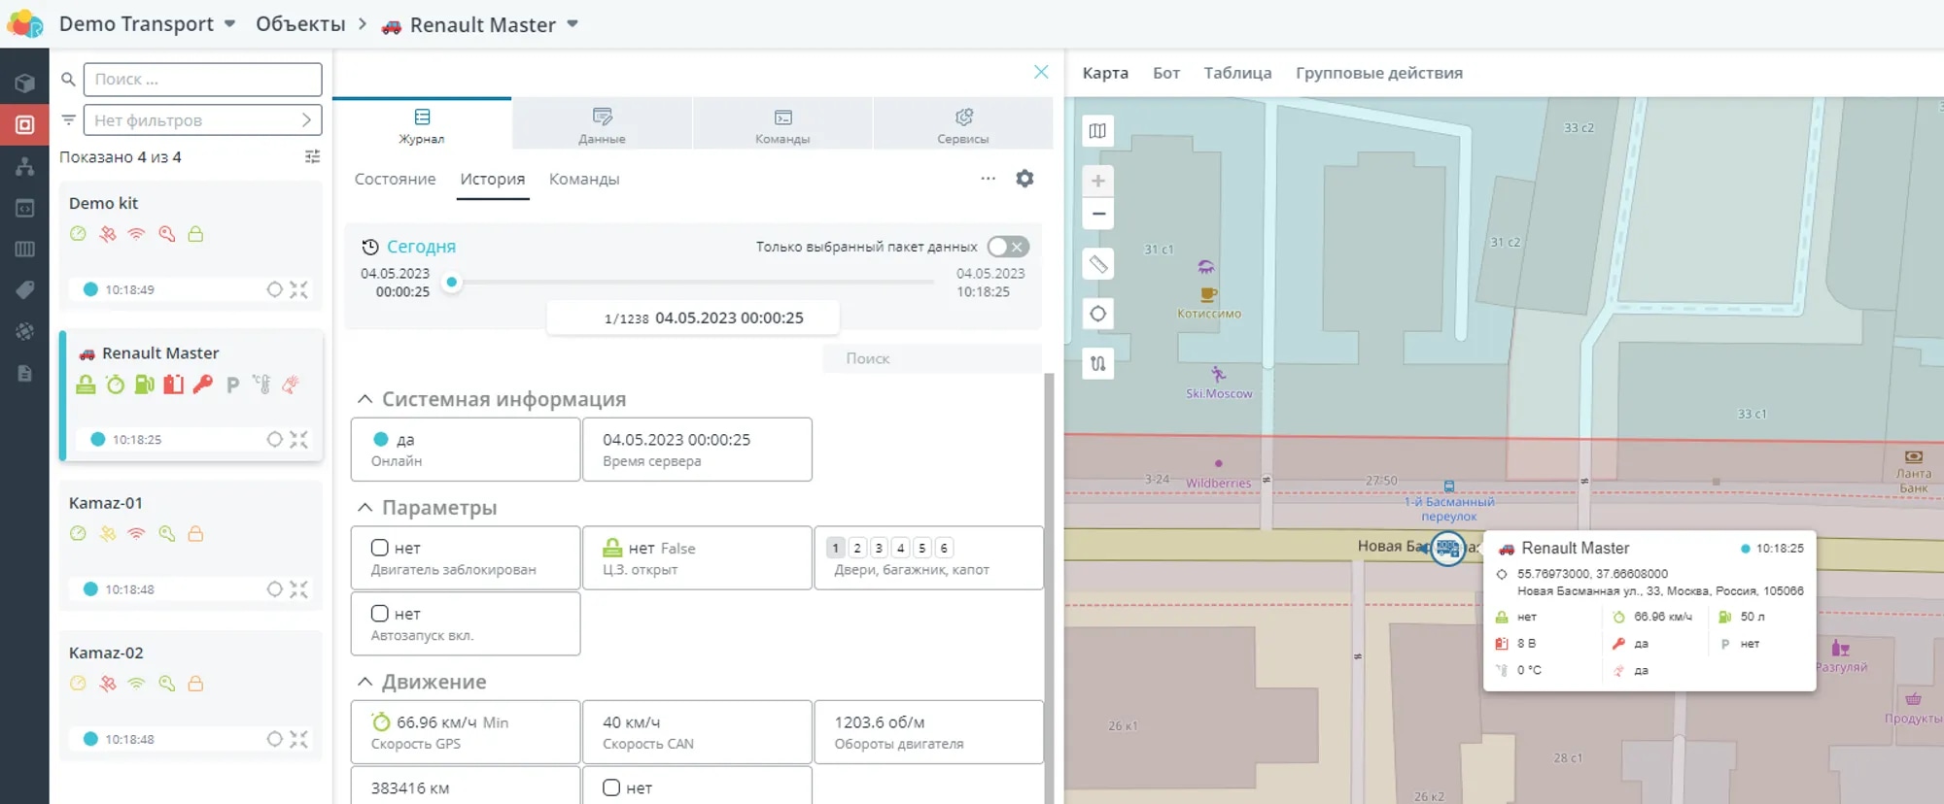Open the map layers icon

[1097, 131]
